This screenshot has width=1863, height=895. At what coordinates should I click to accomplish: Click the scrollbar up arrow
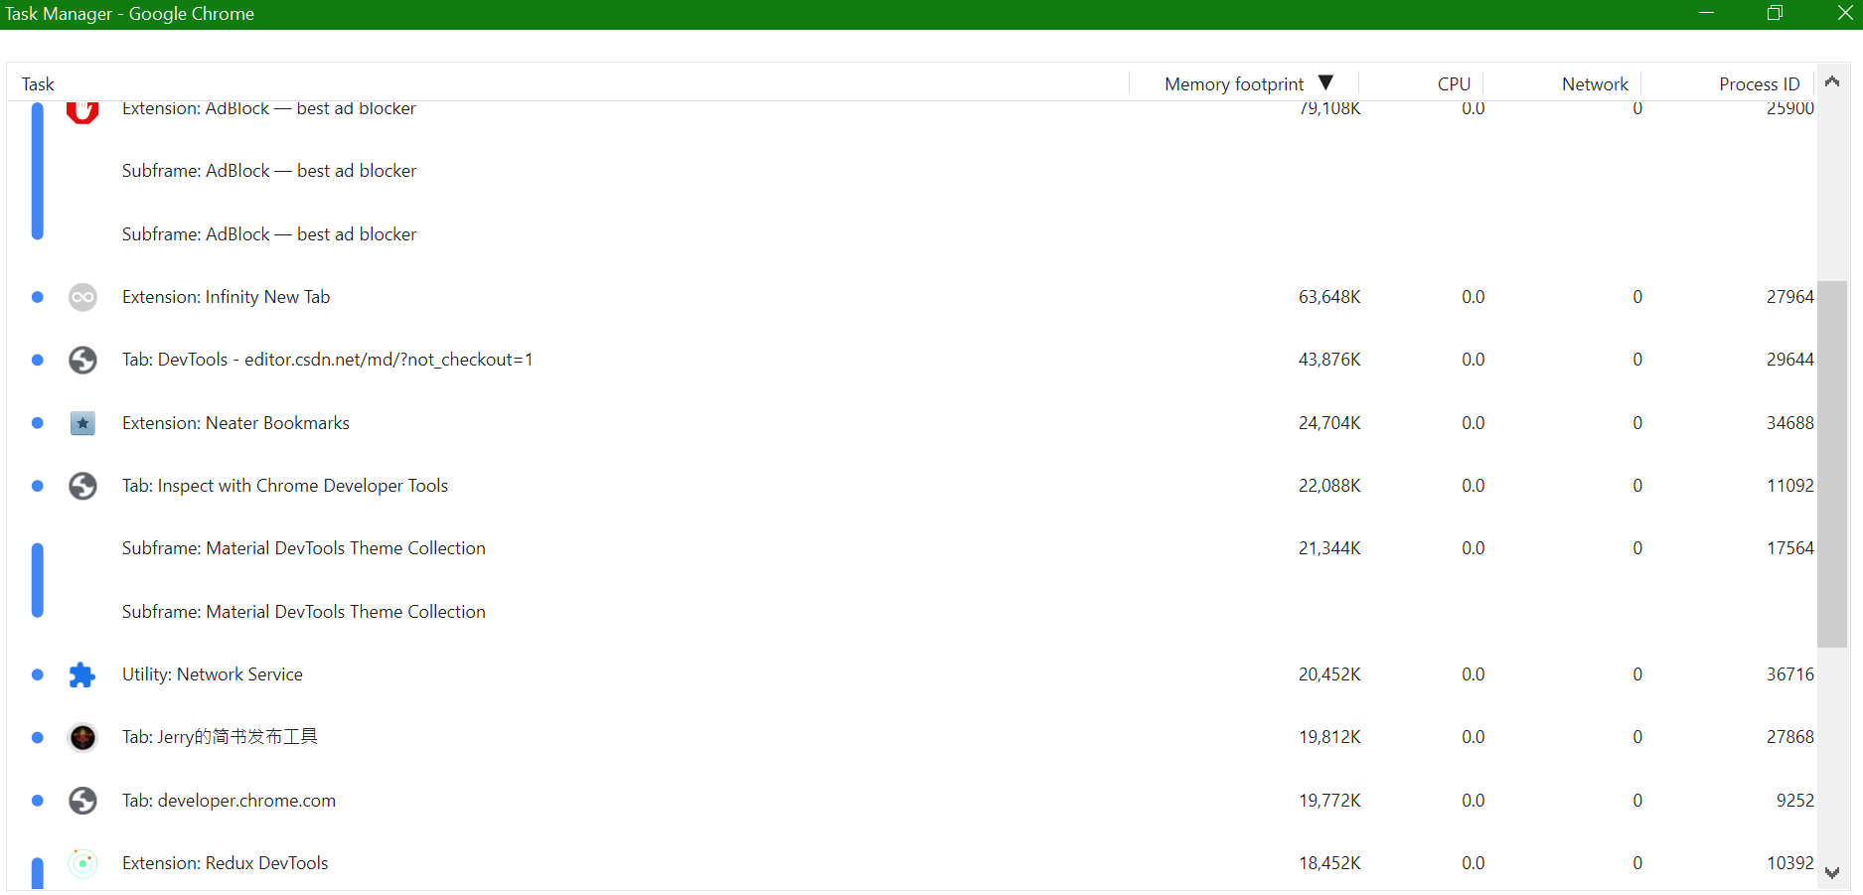1832,81
